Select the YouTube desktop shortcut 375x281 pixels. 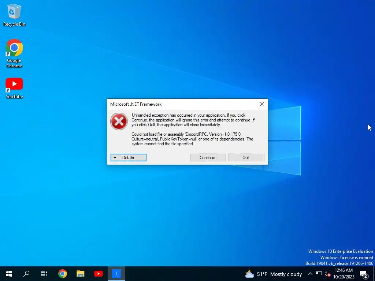point(14,88)
